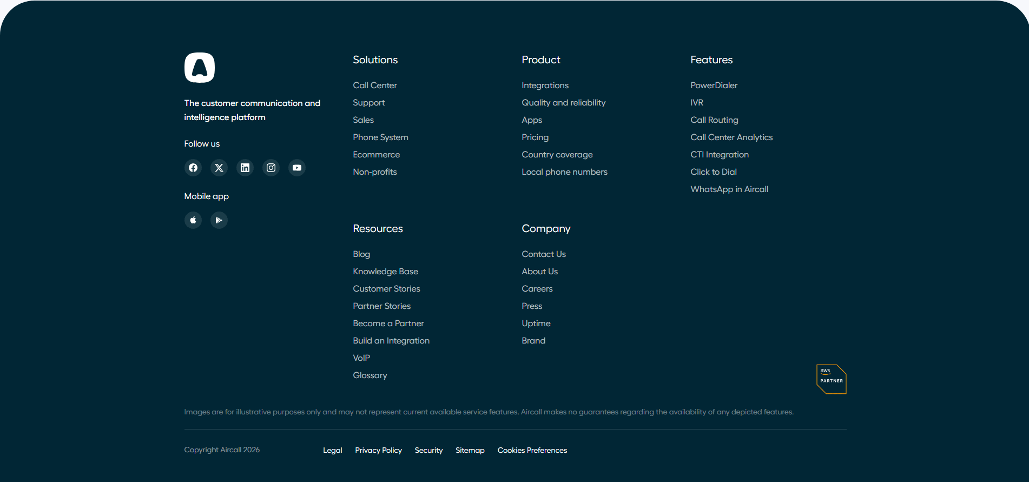Open the Instagram social icon
Screen dimensions: 1029x482
pyautogui.click(x=271, y=168)
